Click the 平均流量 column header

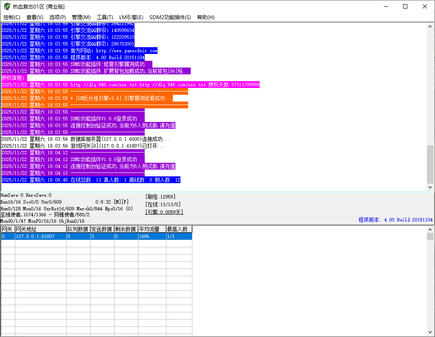(x=152, y=229)
